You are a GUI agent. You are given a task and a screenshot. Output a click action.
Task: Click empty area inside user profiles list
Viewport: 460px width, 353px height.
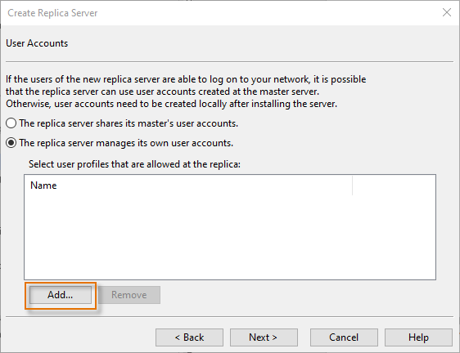(x=230, y=237)
